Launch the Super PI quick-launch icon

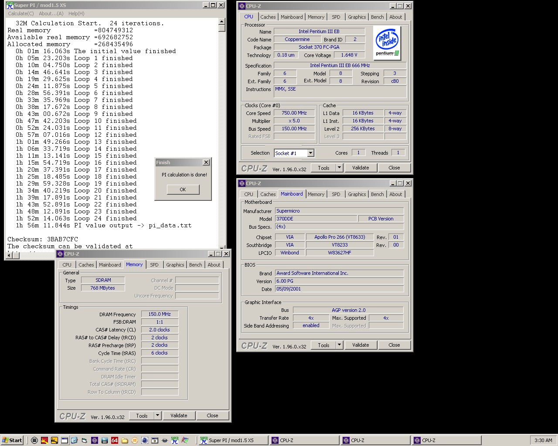coord(175,440)
